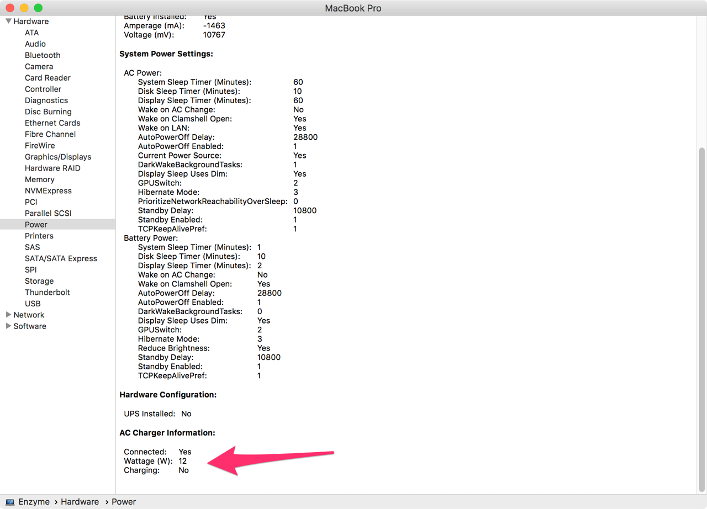Select Disc Burning entry
The height and width of the screenshot is (509, 707).
point(48,112)
